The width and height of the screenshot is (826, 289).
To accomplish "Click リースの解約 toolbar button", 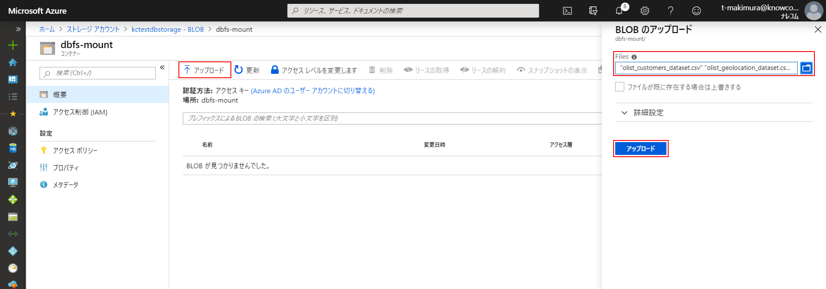I will [x=482, y=70].
